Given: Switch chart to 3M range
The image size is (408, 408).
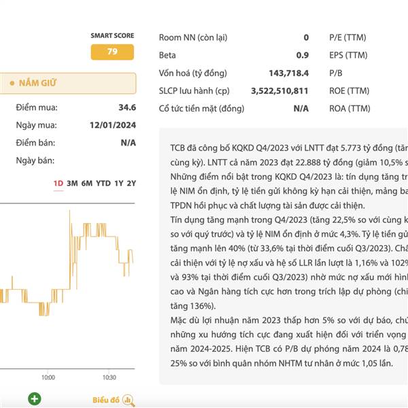Looking at the screenshot, I should 72,184.
